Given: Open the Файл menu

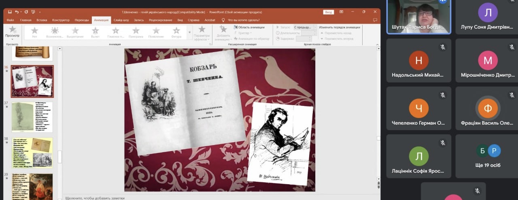Looking at the screenshot, I should click(x=11, y=20).
